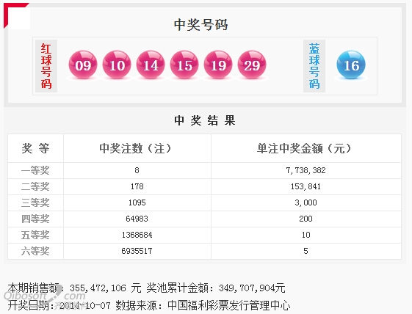Click the prize amount 153,841
The width and height of the screenshot is (412, 314).
click(x=306, y=186)
